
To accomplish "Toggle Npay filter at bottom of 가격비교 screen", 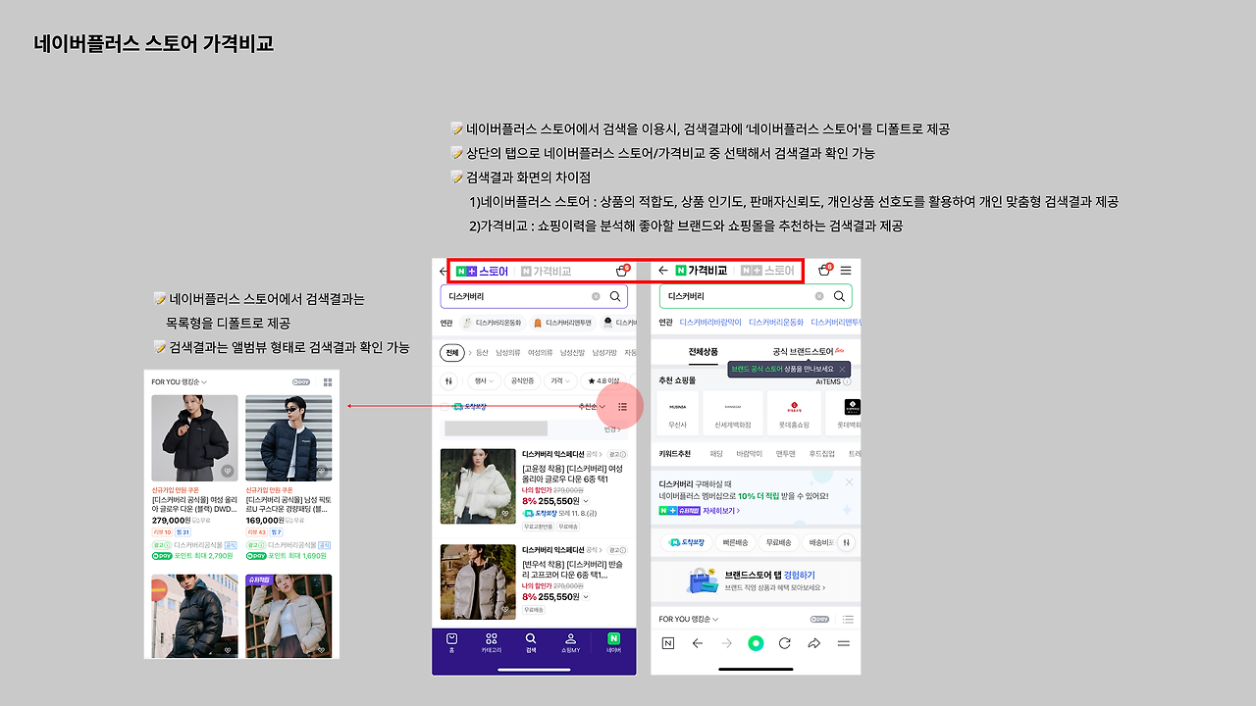I will point(820,620).
